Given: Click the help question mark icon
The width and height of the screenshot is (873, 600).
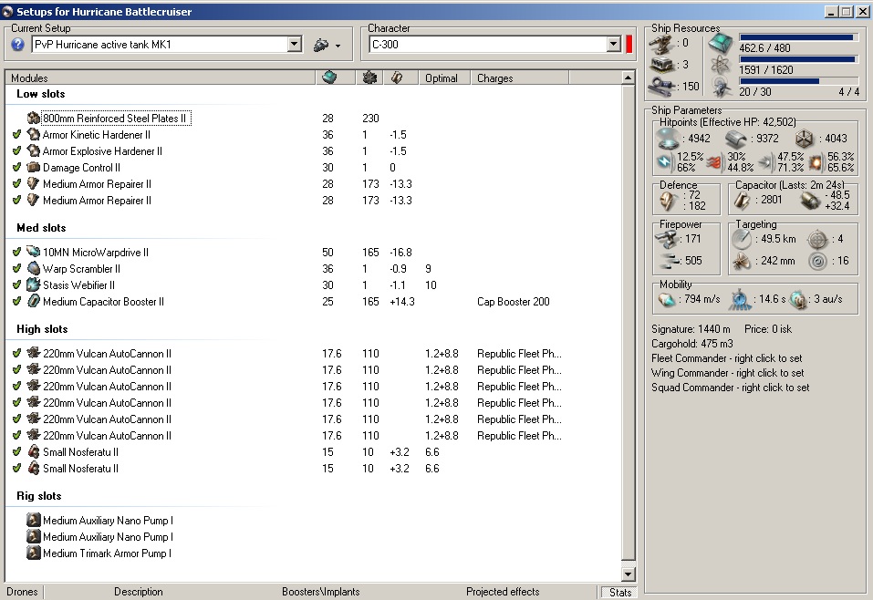Looking at the screenshot, I should click(x=17, y=45).
